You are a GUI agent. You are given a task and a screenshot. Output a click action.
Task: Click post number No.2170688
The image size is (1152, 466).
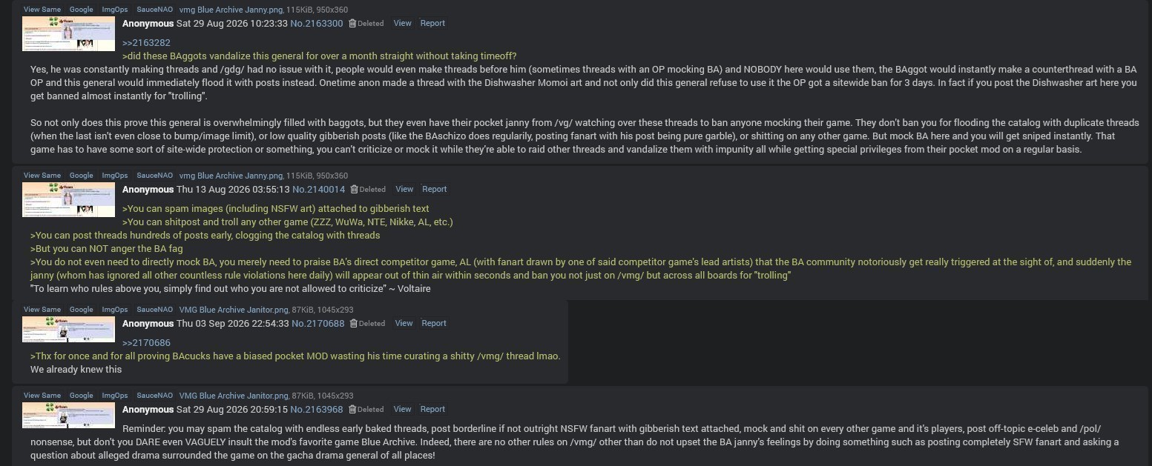click(x=317, y=324)
